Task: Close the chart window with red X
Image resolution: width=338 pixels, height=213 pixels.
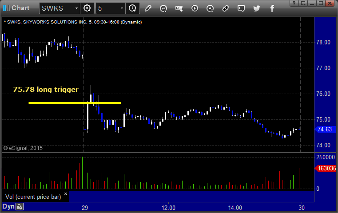Action: (330, 3)
